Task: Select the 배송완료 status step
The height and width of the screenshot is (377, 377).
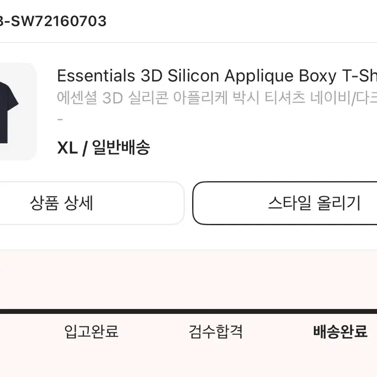Action: [x=340, y=332]
